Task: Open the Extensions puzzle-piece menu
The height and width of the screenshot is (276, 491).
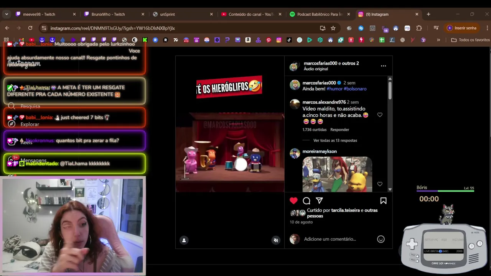Action: click(419, 28)
